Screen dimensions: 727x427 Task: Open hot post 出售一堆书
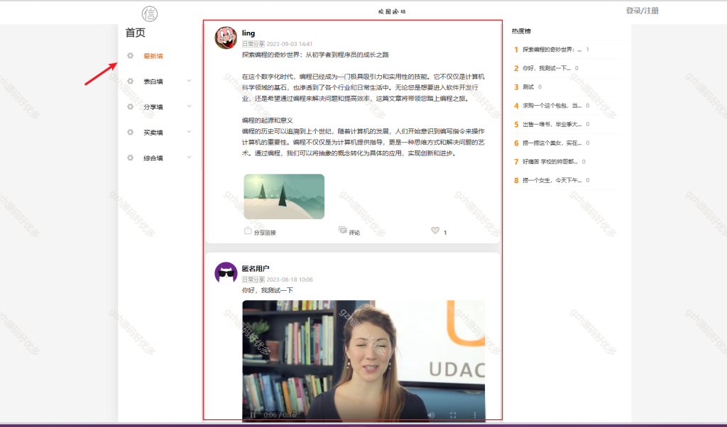552,124
